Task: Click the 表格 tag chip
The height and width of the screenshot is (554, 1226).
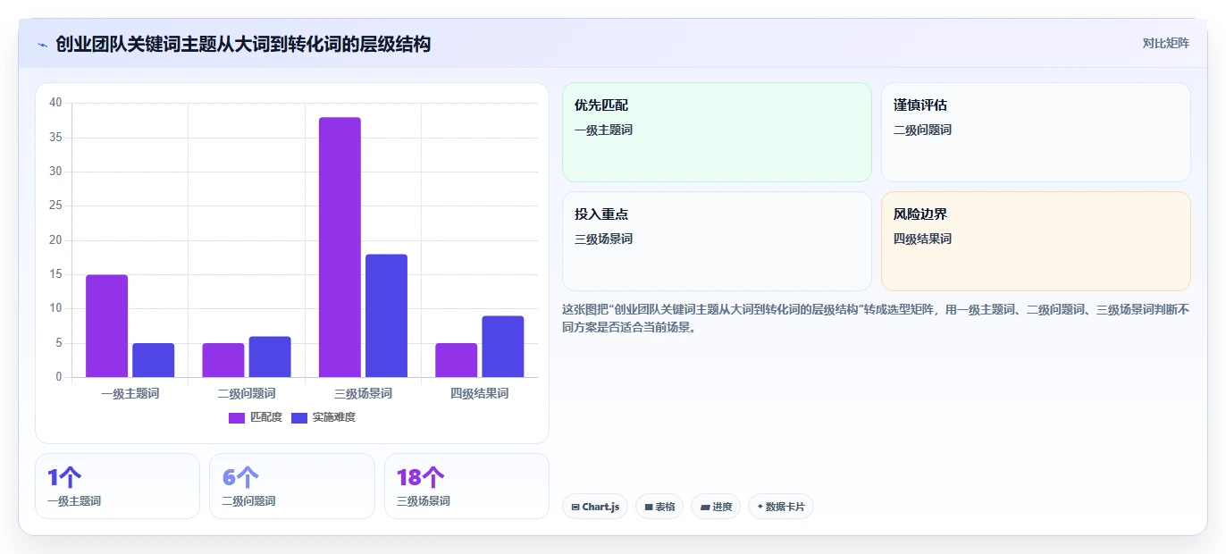Action: coord(659,507)
